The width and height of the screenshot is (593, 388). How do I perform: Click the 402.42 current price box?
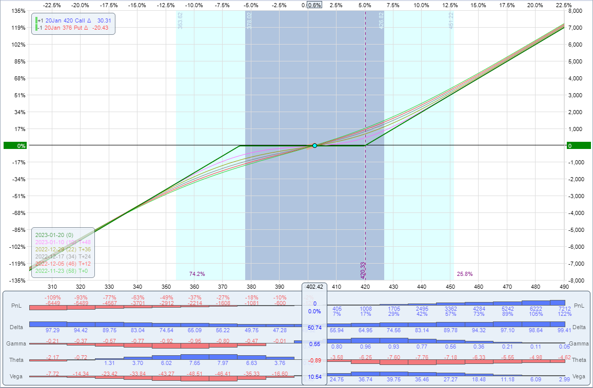[x=314, y=287]
